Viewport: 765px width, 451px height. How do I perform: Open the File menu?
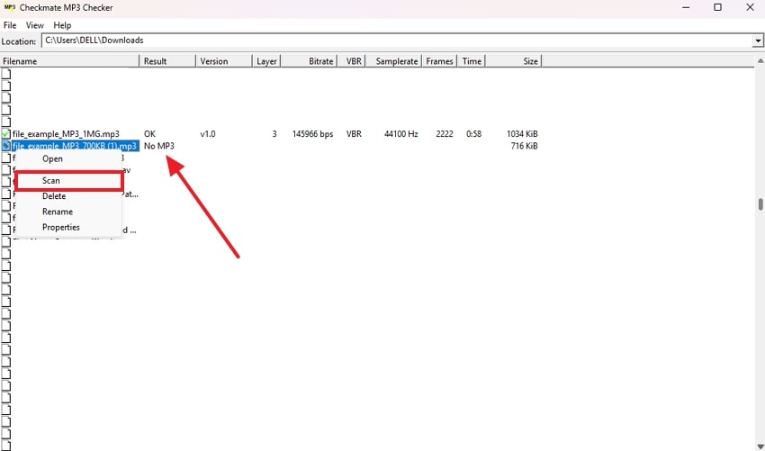[10, 25]
